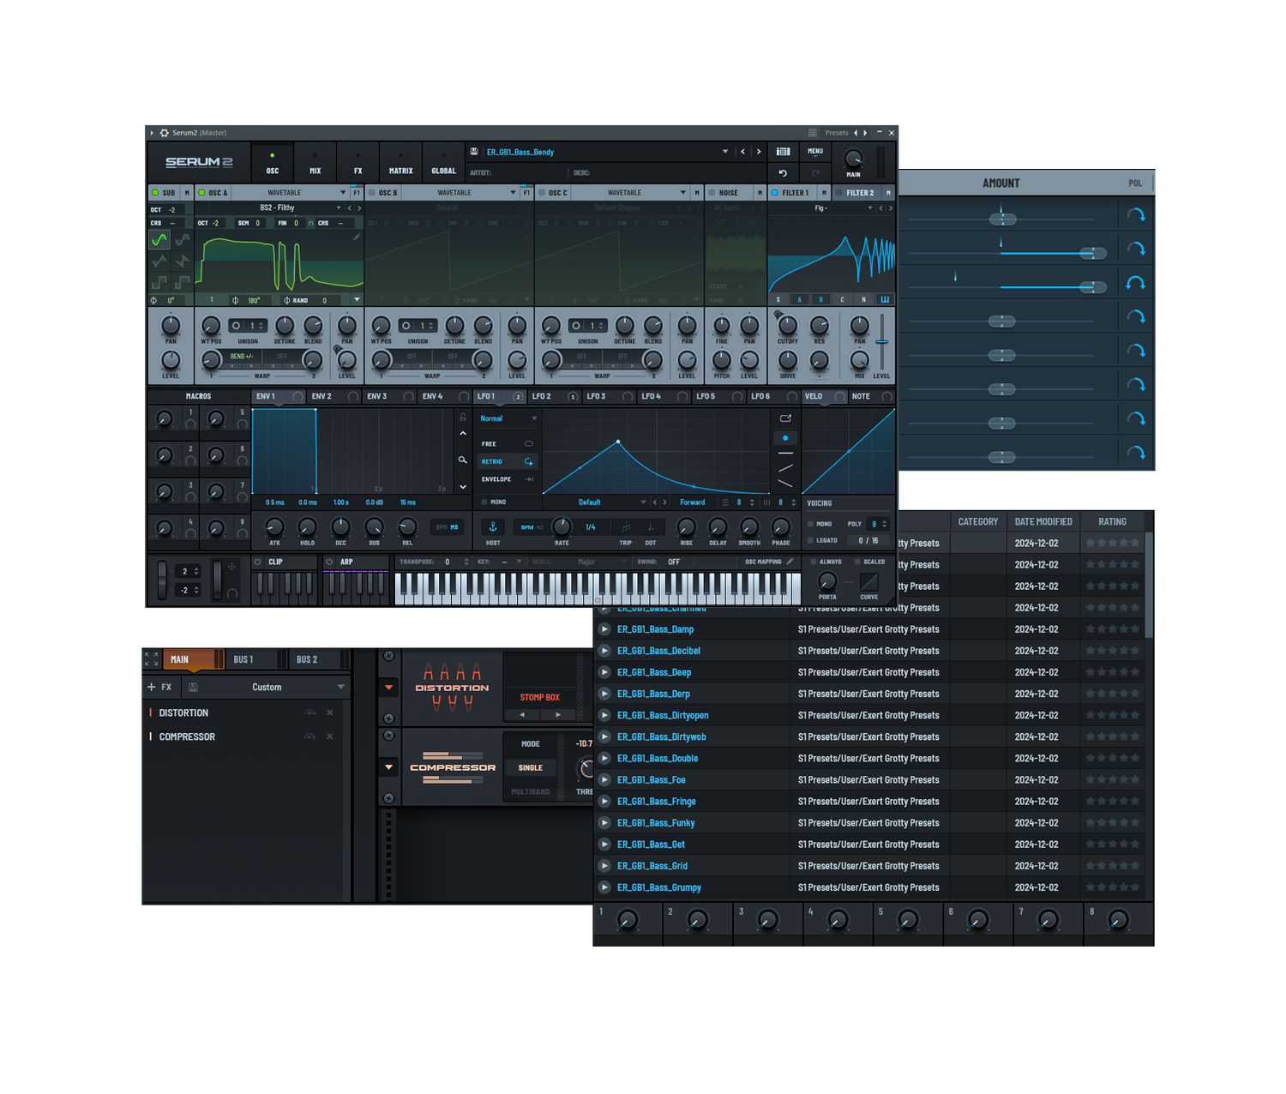1286x1094 pixels.
Task: Tick the voicing Mono checkbox
Action: 811,524
